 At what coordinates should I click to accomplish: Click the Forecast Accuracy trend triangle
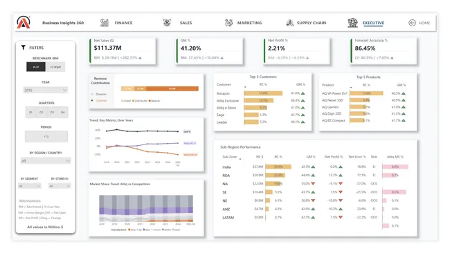(392, 58)
